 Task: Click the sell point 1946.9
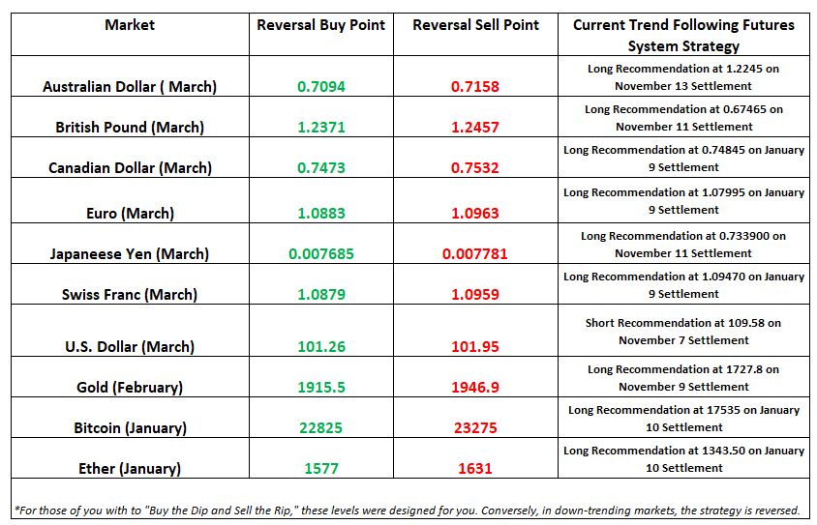pos(475,387)
